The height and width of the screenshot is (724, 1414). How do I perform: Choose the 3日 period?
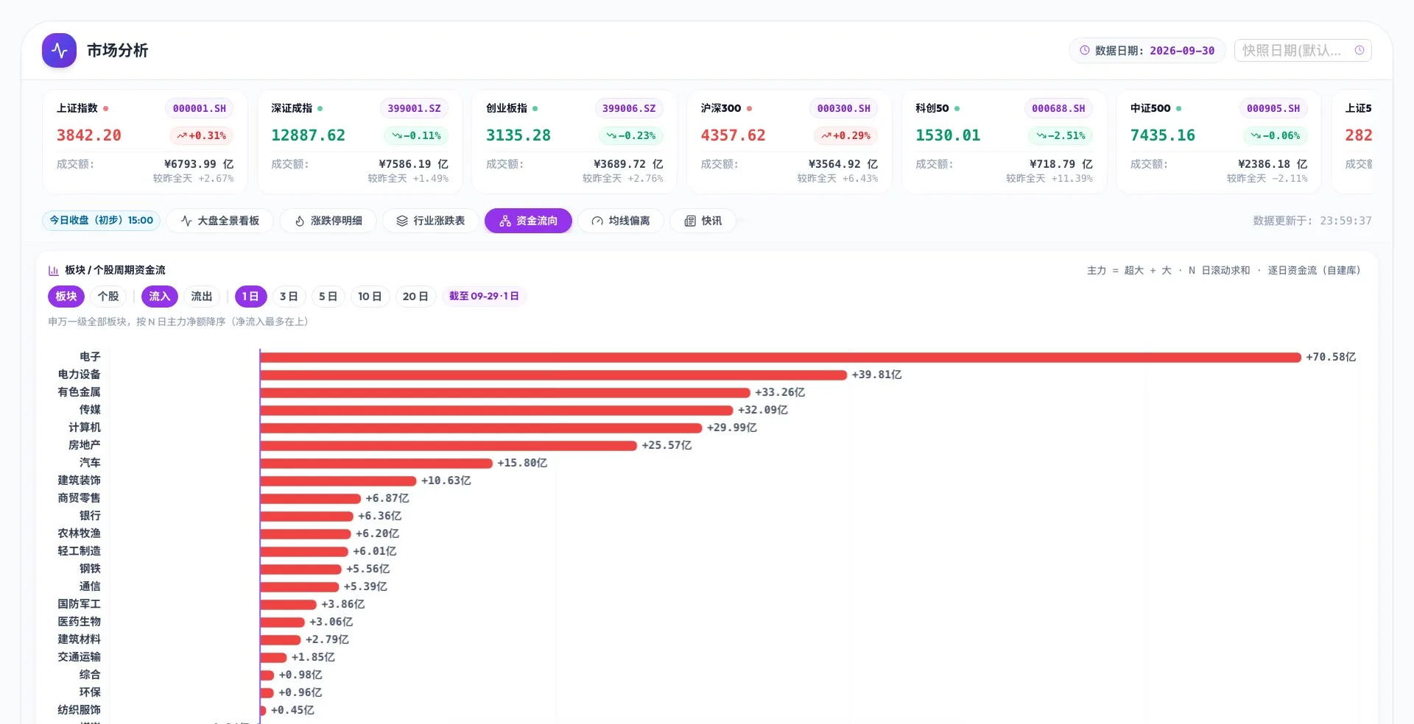tap(289, 297)
